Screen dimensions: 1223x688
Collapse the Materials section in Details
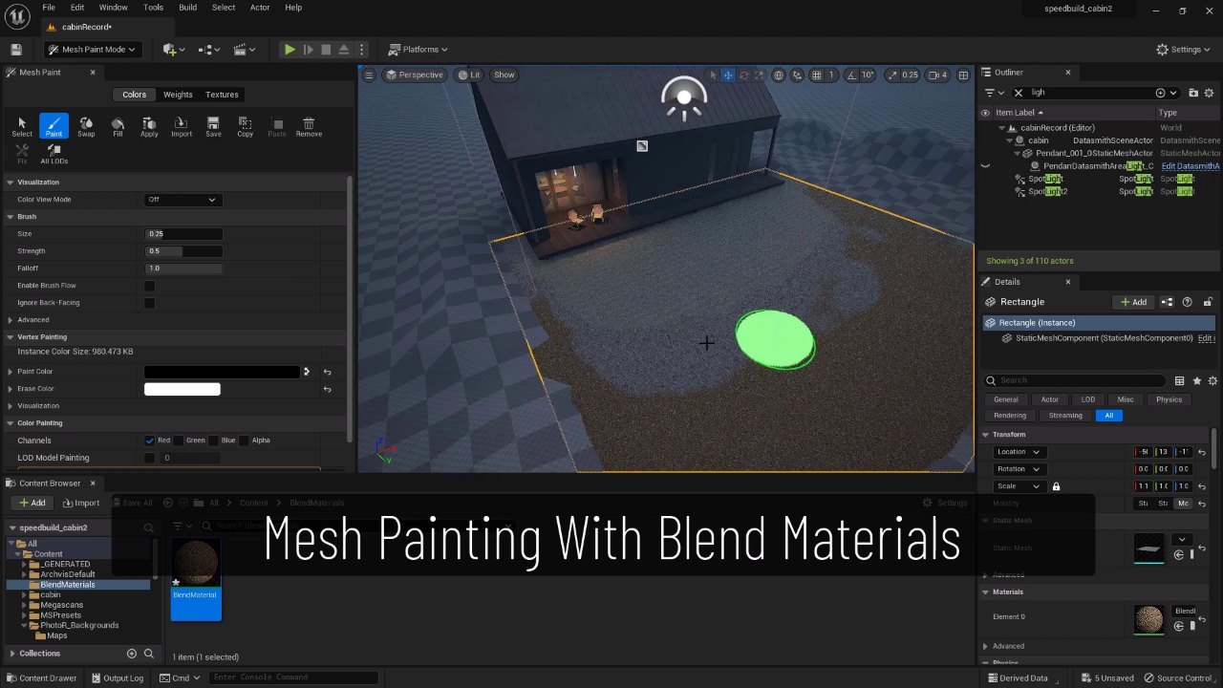pos(985,592)
